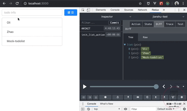Play the Redux action timeline
This screenshot has height=111, width=187.
tap(85, 87)
